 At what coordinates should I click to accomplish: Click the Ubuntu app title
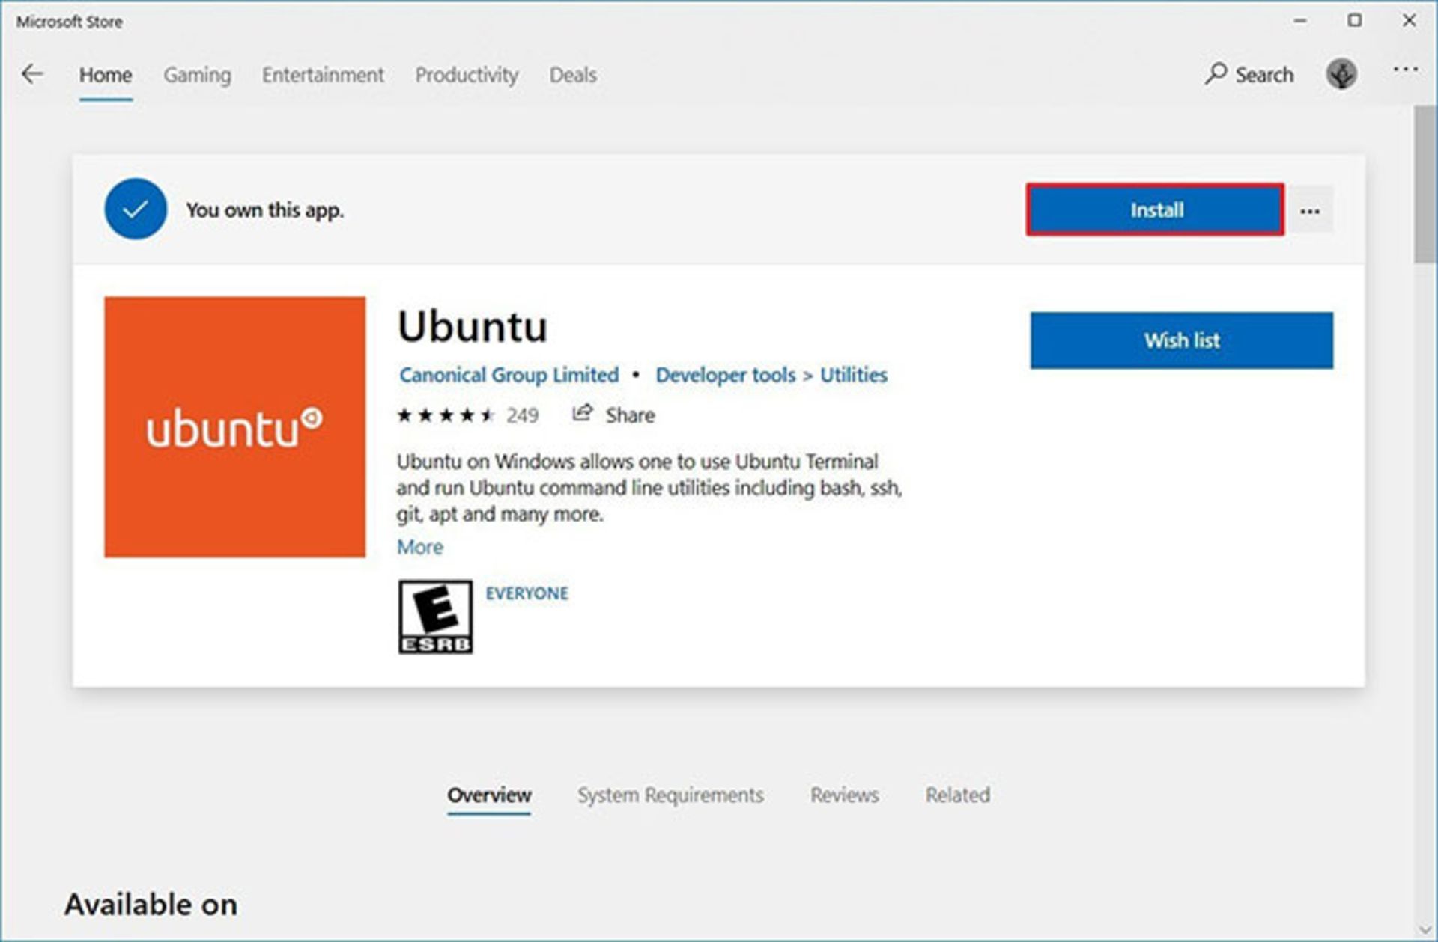tap(473, 327)
